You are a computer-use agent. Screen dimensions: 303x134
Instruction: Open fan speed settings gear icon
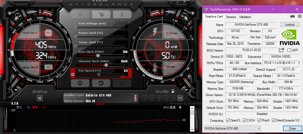(x=73, y=75)
